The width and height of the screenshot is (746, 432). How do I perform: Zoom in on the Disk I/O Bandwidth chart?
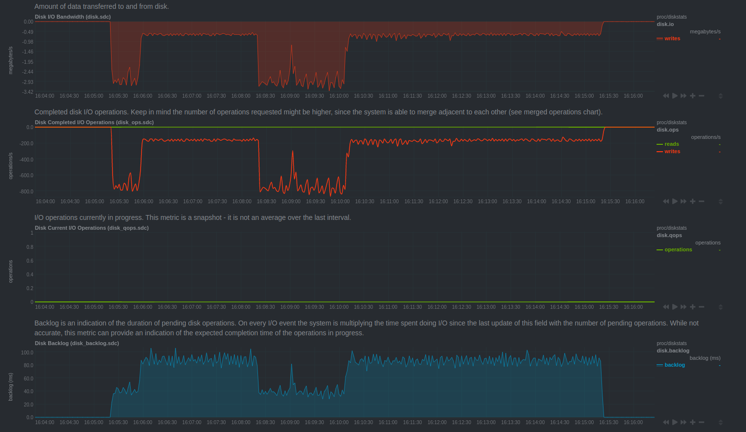pos(692,96)
